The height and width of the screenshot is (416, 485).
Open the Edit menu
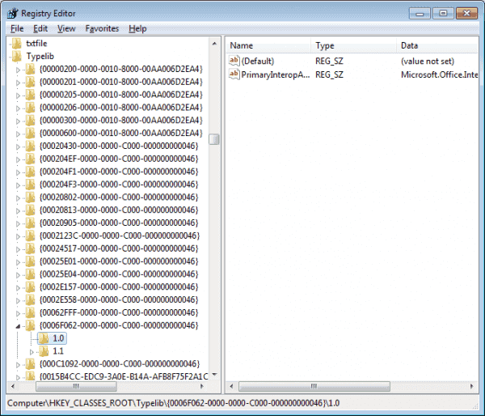click(40, 28)
